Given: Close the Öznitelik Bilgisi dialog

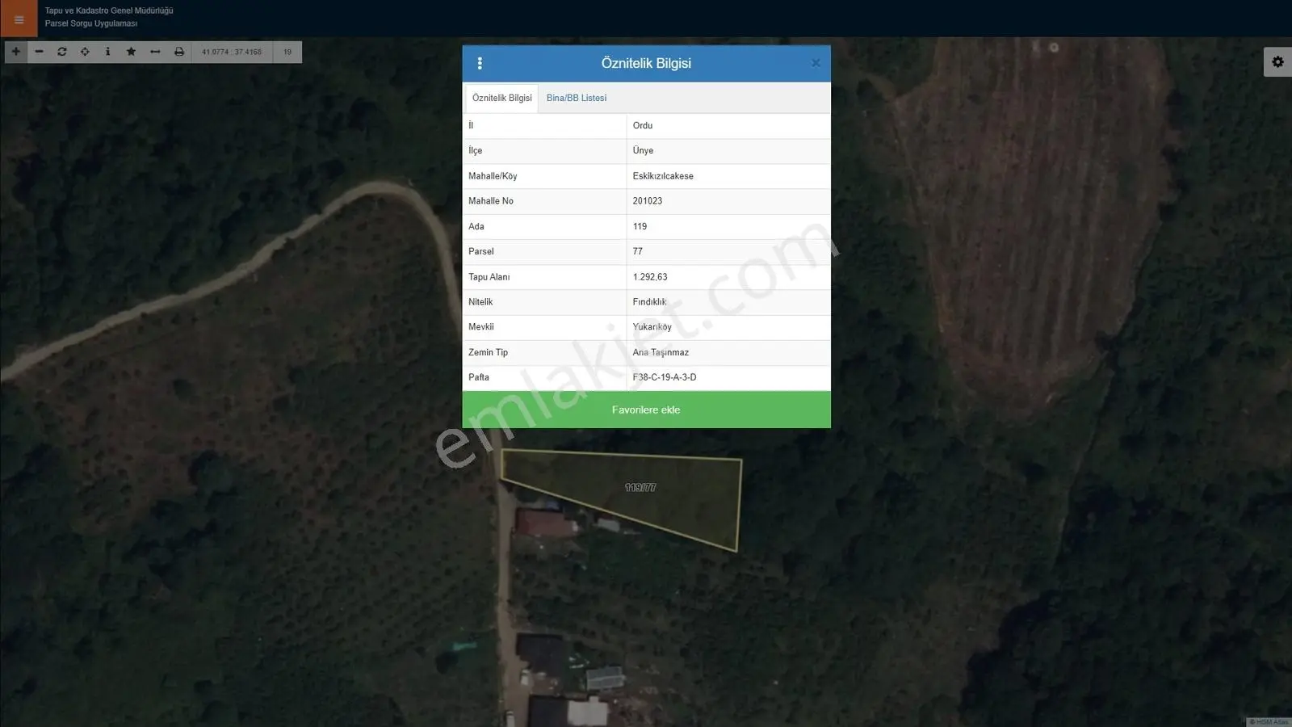Looking at the screenshot, I should click(x=816, y=63).
